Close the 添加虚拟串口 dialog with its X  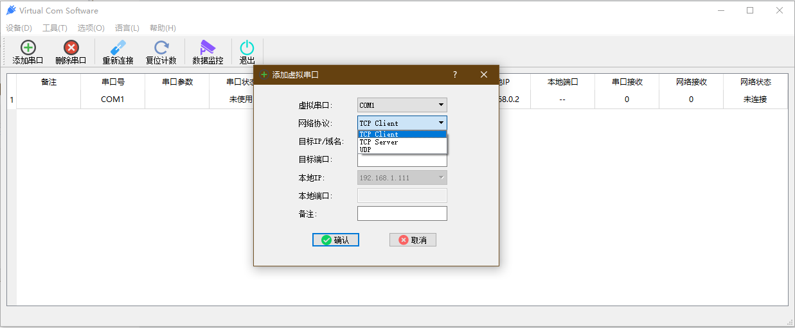coord(484,74)
